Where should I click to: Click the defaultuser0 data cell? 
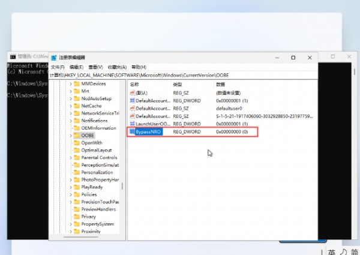(x=229, y=109)
